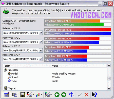Viewport: 114px width, 99px height.
Task: Minimize the Sandra benchmark window
Action: pos(100,4)
